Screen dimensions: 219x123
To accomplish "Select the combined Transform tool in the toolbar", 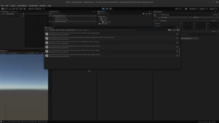I will 21,9.
